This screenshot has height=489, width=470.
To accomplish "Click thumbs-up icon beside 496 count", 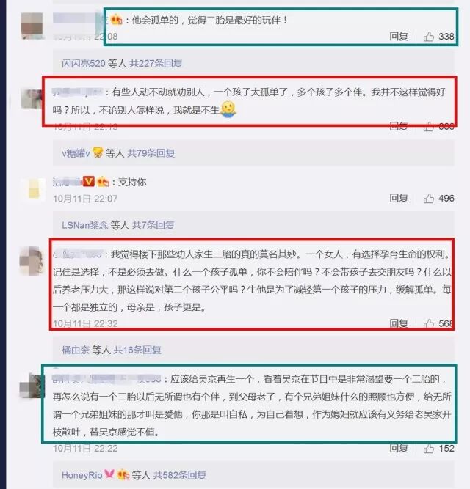I will click(428, 199).
